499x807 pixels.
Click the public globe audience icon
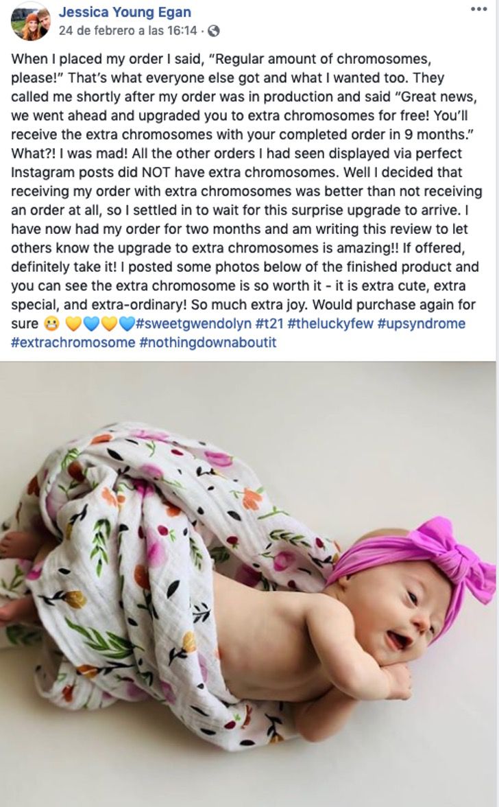(214, 31)
